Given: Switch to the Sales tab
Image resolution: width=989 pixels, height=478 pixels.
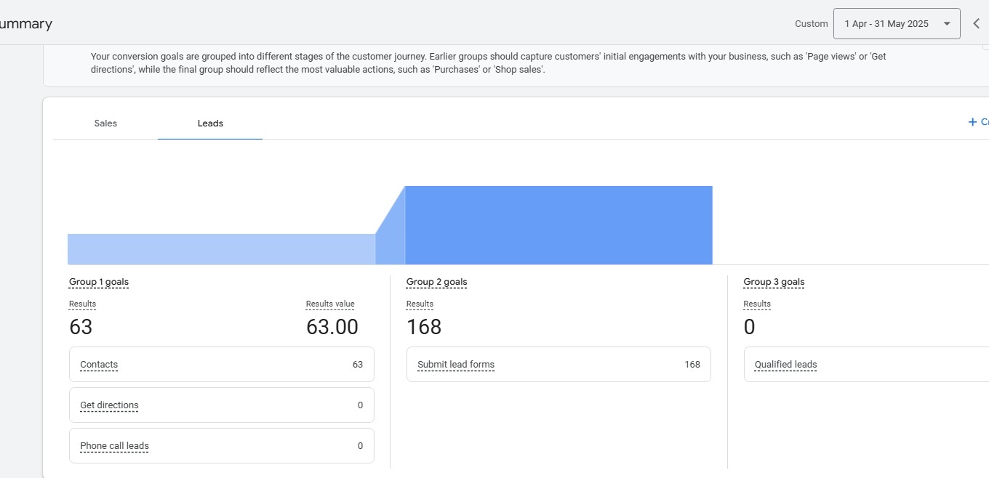Looking at the screenshot, I should coord(105,123).
